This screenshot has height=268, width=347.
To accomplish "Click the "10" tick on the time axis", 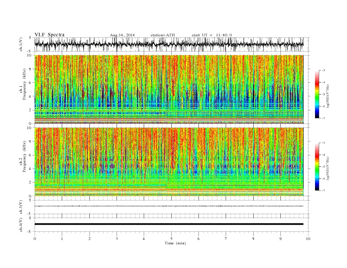I will [308, 239].
